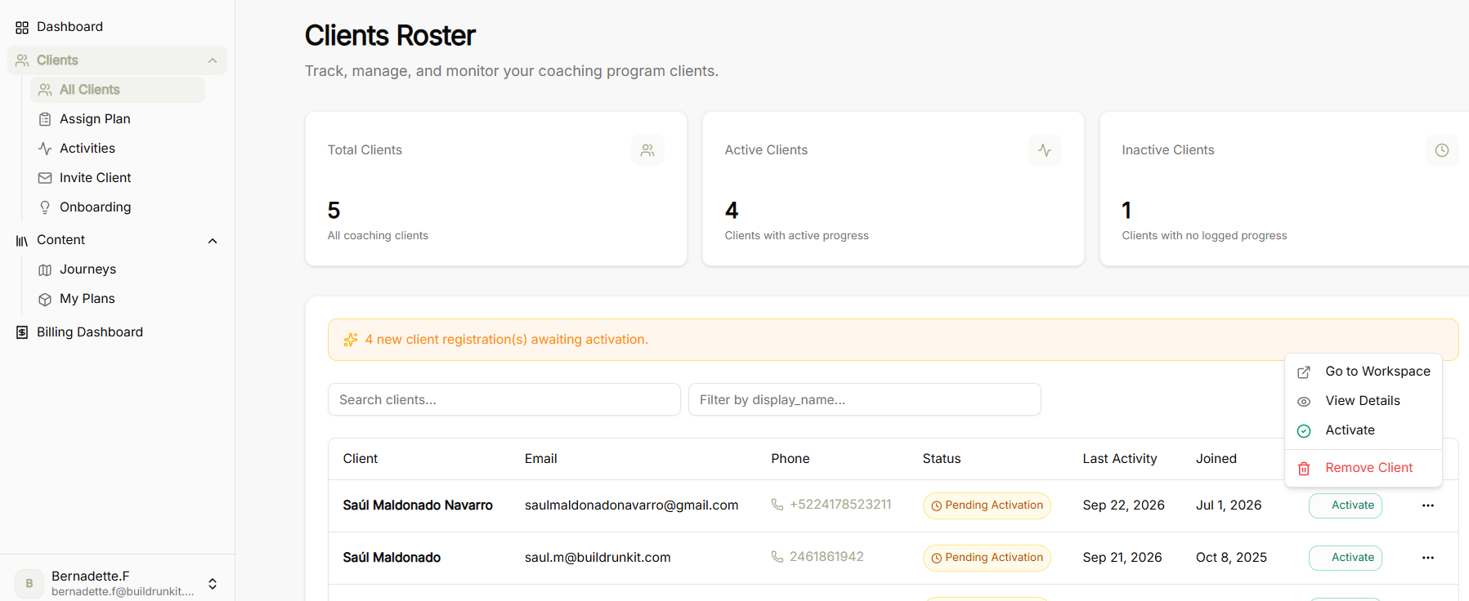Click the Filter by display_name field
Viewport: 1469px width, 601px height.
(x=865, y=399)
